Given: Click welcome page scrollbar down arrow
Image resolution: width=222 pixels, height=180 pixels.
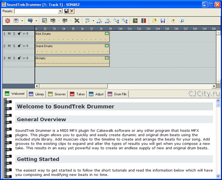Looking at the screenshot, I should (x=218, y=176).
